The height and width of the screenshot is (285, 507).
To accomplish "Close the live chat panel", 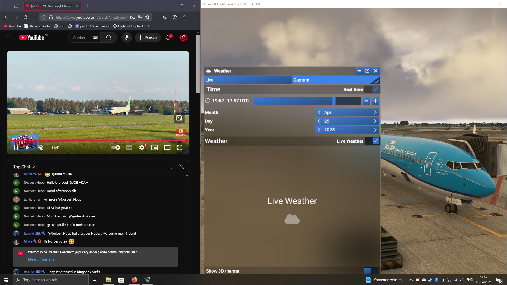I will (x=182, y=167).
